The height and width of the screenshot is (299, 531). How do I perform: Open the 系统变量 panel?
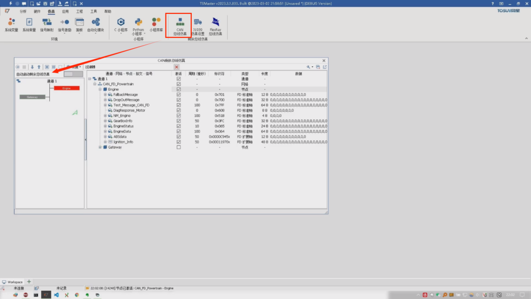click(x=11, y=23)
